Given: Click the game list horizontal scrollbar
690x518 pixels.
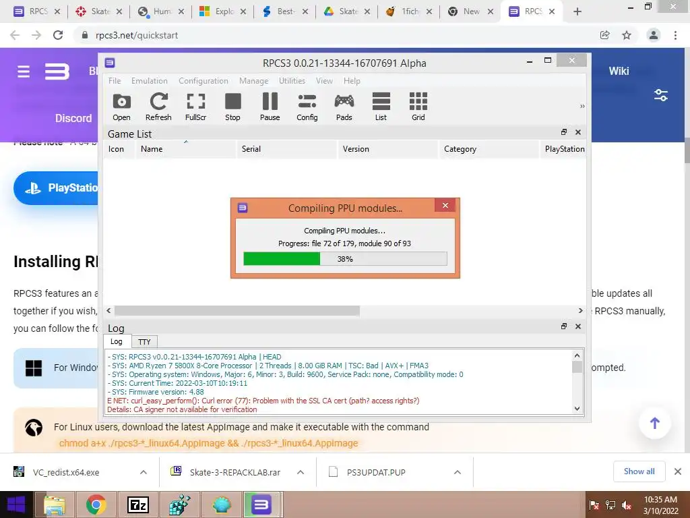Looking at the screenshot, I should point(237,310).
